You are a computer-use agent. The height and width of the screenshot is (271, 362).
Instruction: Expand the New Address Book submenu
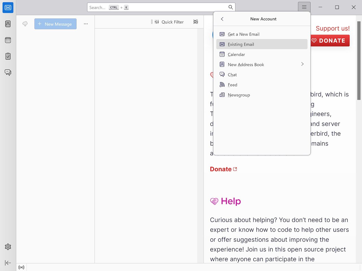302,64
